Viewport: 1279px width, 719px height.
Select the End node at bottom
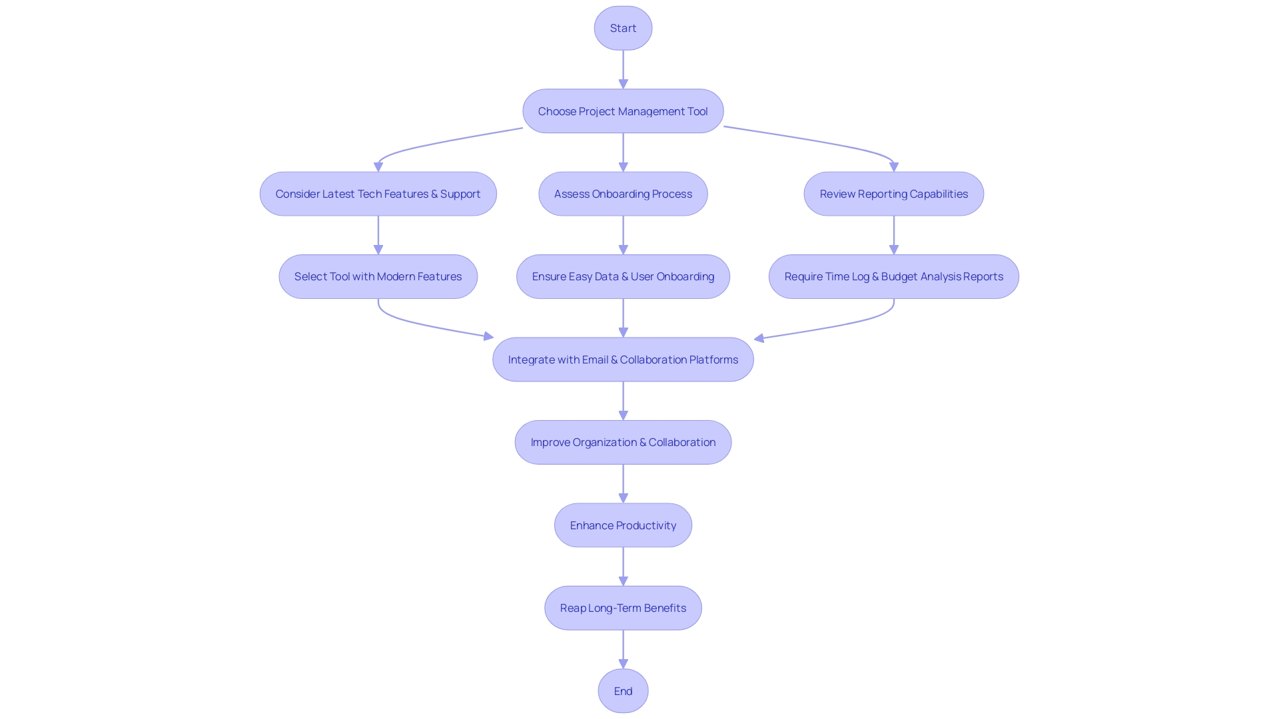coord(623,690)
